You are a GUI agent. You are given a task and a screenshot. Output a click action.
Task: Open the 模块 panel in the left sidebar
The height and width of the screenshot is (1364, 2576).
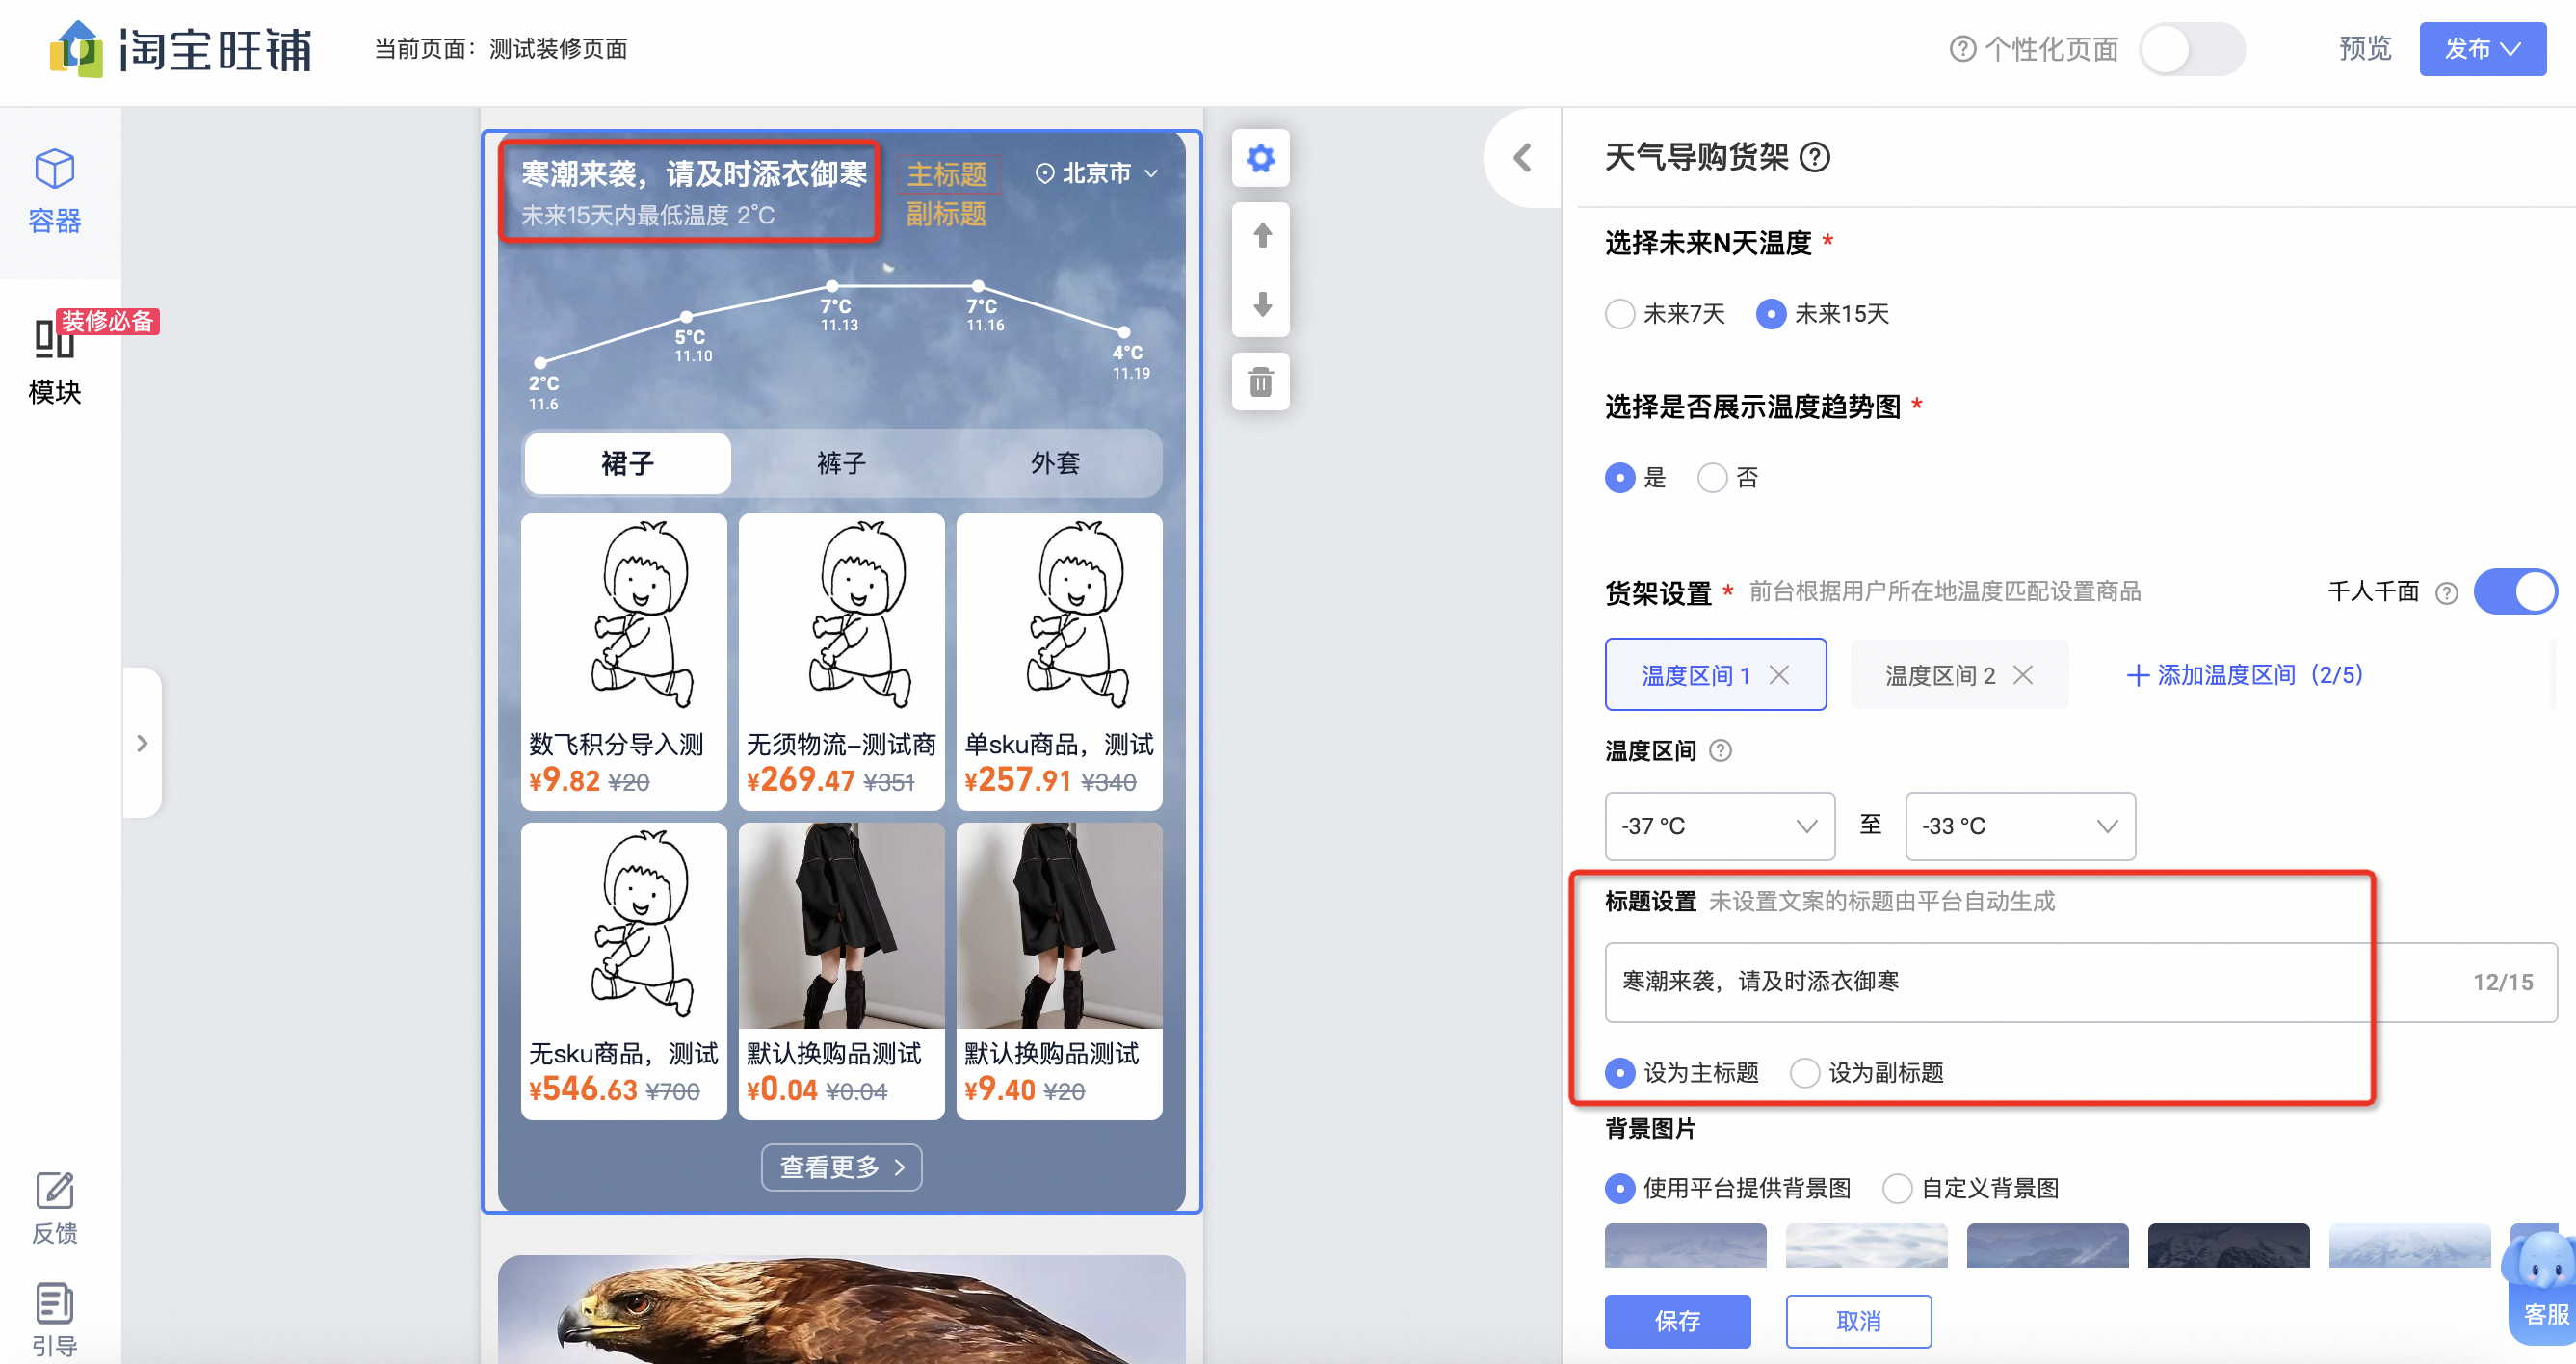point(54,362)
